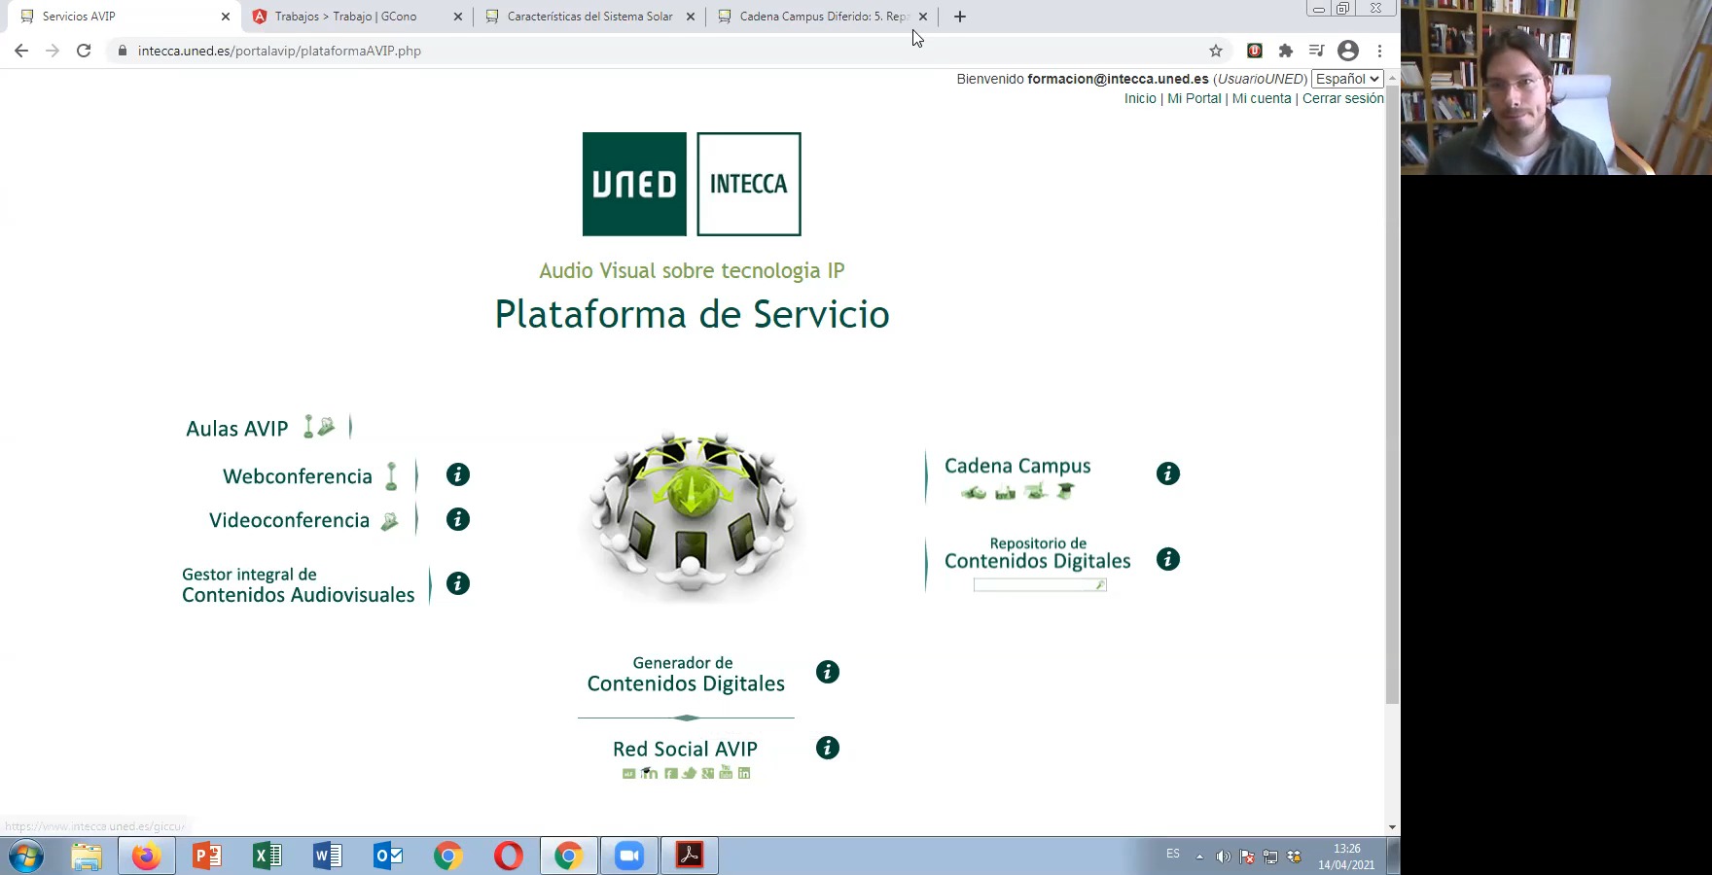The width and height of the screenshot is (1712, 875).
Task: Open Adobe Acrobat from the taskbar
Action: [x=690, y=856]
